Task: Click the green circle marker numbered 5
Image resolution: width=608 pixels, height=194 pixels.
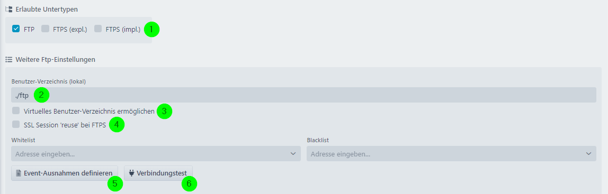Action: pyautogui.click(x=115, y=183)
